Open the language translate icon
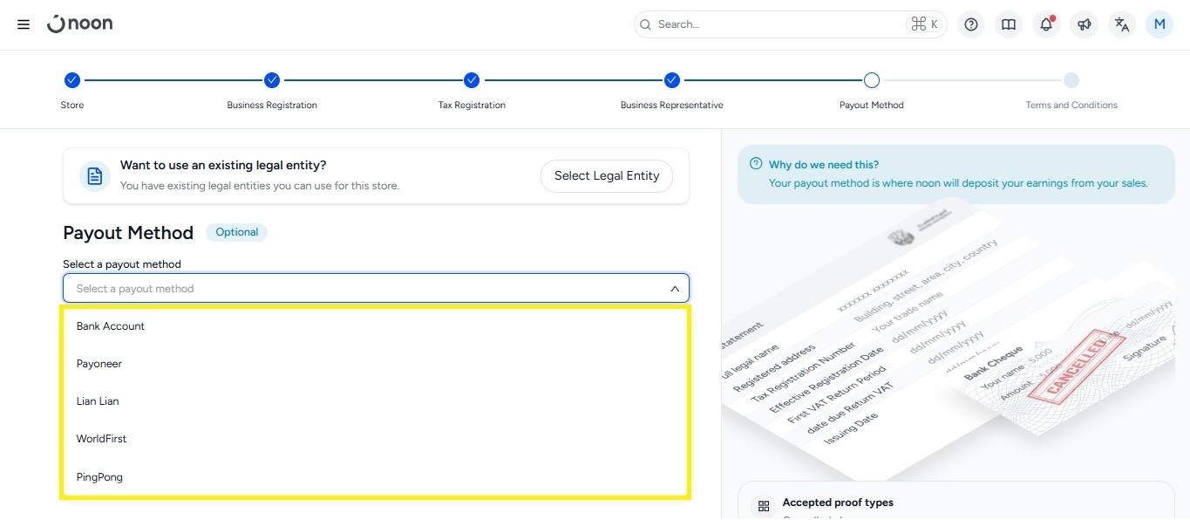This screenshot has width=1190, height=520. [1122, 24]
